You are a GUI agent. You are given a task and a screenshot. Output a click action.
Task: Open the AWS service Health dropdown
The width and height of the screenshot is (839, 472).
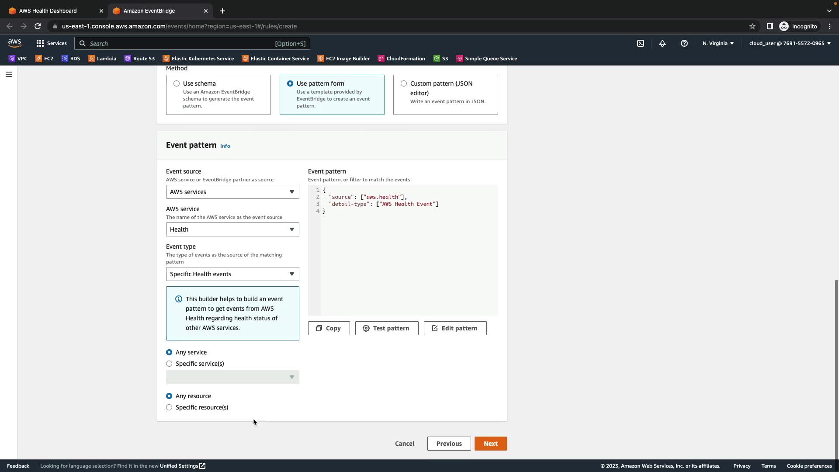click(232, 229)
